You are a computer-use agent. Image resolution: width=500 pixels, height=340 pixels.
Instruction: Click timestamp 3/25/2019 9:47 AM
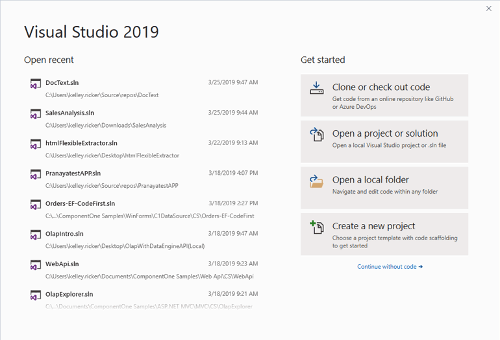pos(233,82)
